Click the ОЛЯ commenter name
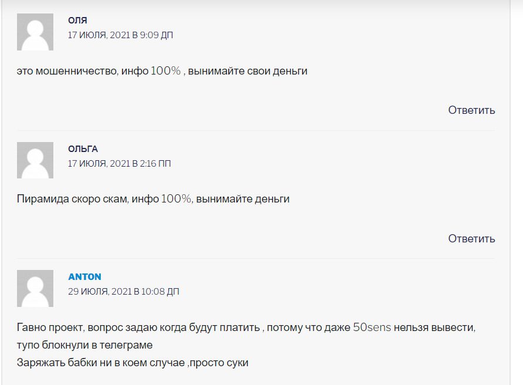Screen dimensions: 523x385 77,20
